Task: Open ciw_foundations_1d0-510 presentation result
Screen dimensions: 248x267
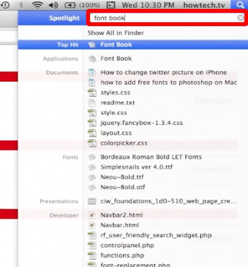Action: pos(168,201)
